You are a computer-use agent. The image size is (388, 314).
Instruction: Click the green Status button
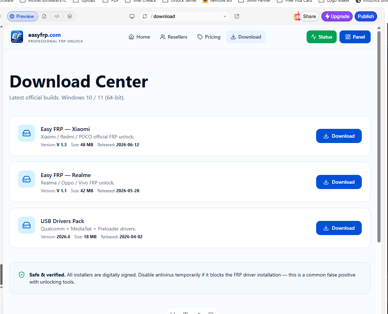pyautogui.click(x=321, y=37)
